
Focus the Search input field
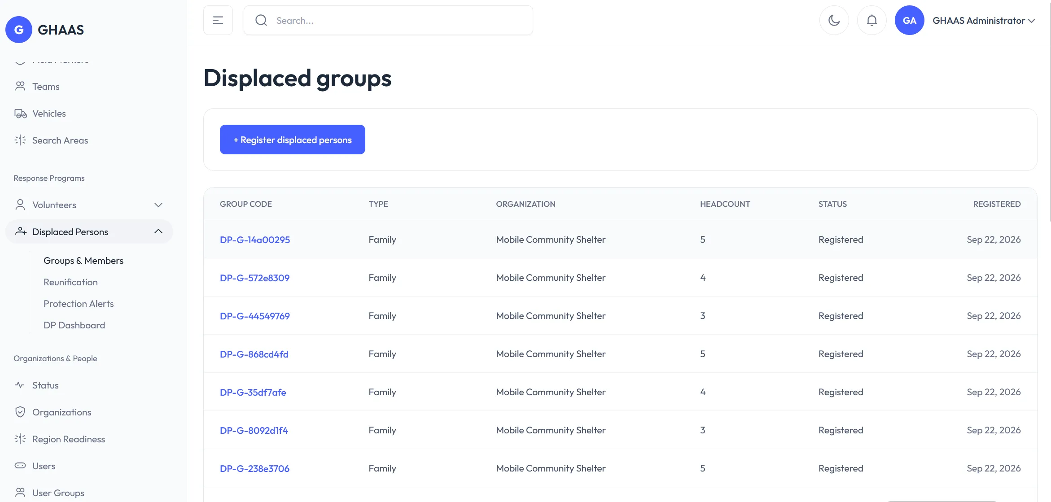click(388, 20)
